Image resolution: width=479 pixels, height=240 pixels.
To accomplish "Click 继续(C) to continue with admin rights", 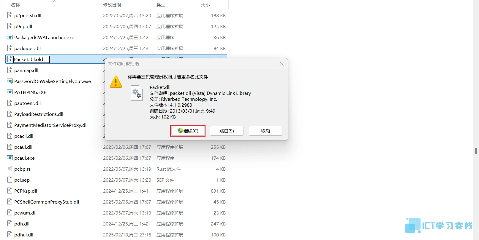I will click(x=188, y=131).
